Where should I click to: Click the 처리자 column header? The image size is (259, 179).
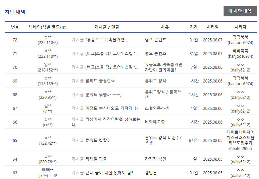[x=241, y=27]
